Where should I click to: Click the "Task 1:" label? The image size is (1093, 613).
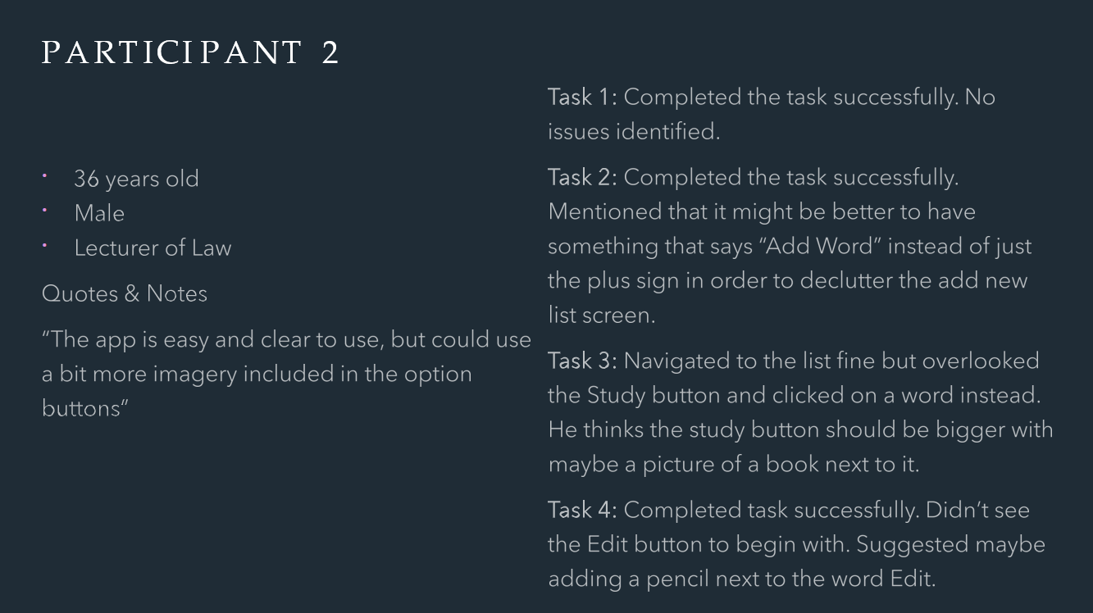(583, 97)
